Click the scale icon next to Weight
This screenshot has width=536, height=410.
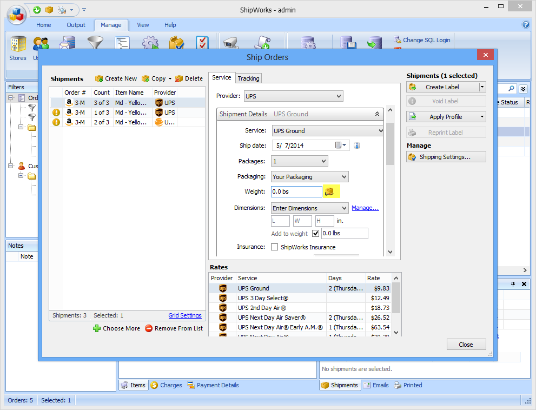tap(329, 191)
